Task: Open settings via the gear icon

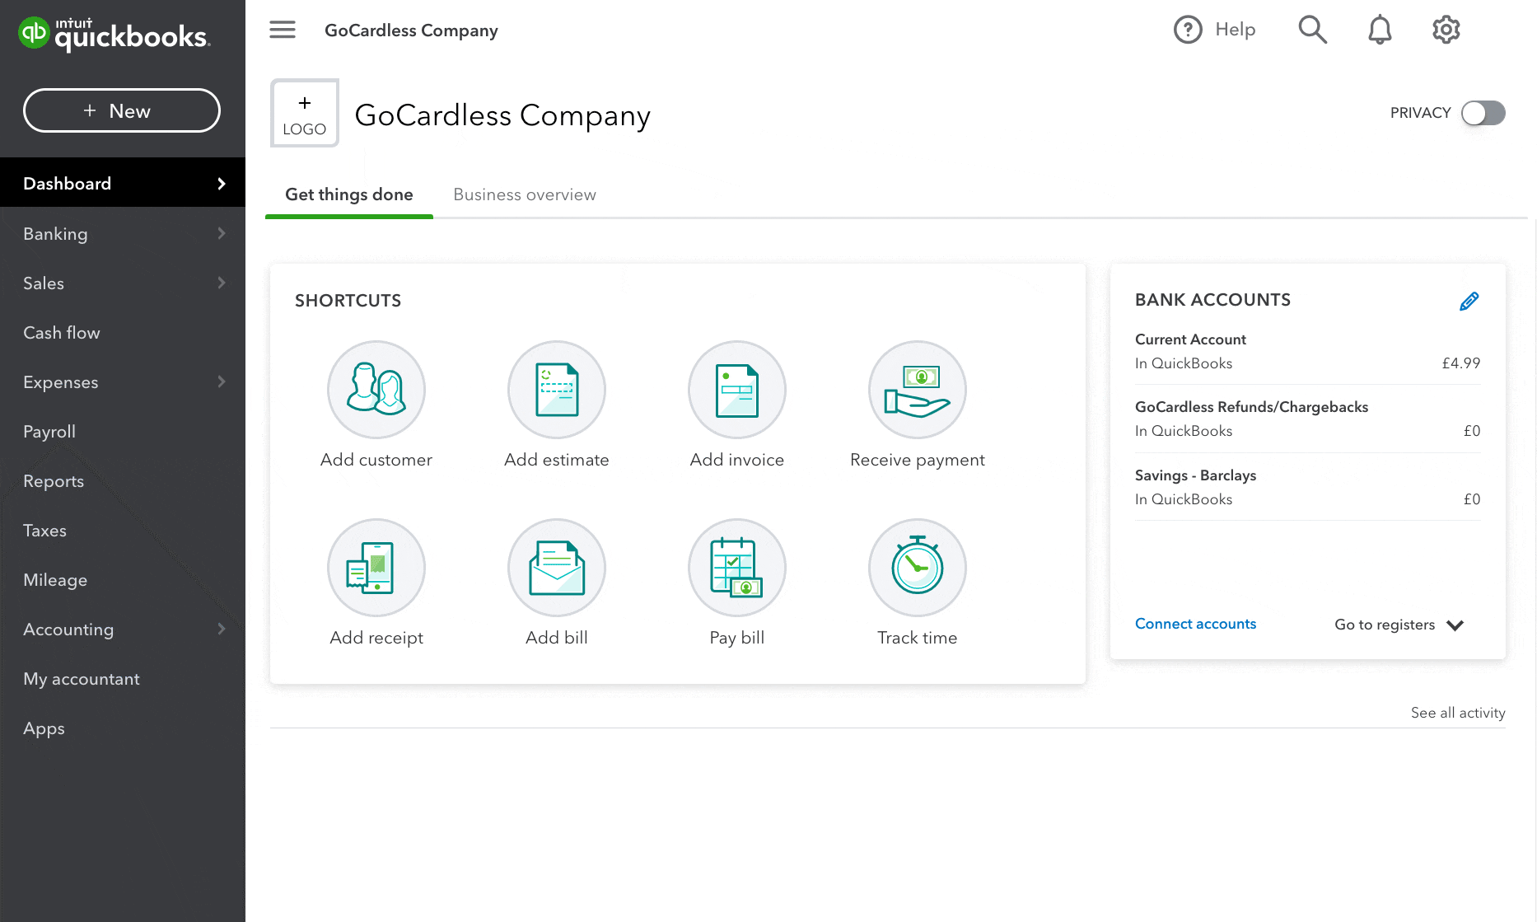Action: point(1446,30)
